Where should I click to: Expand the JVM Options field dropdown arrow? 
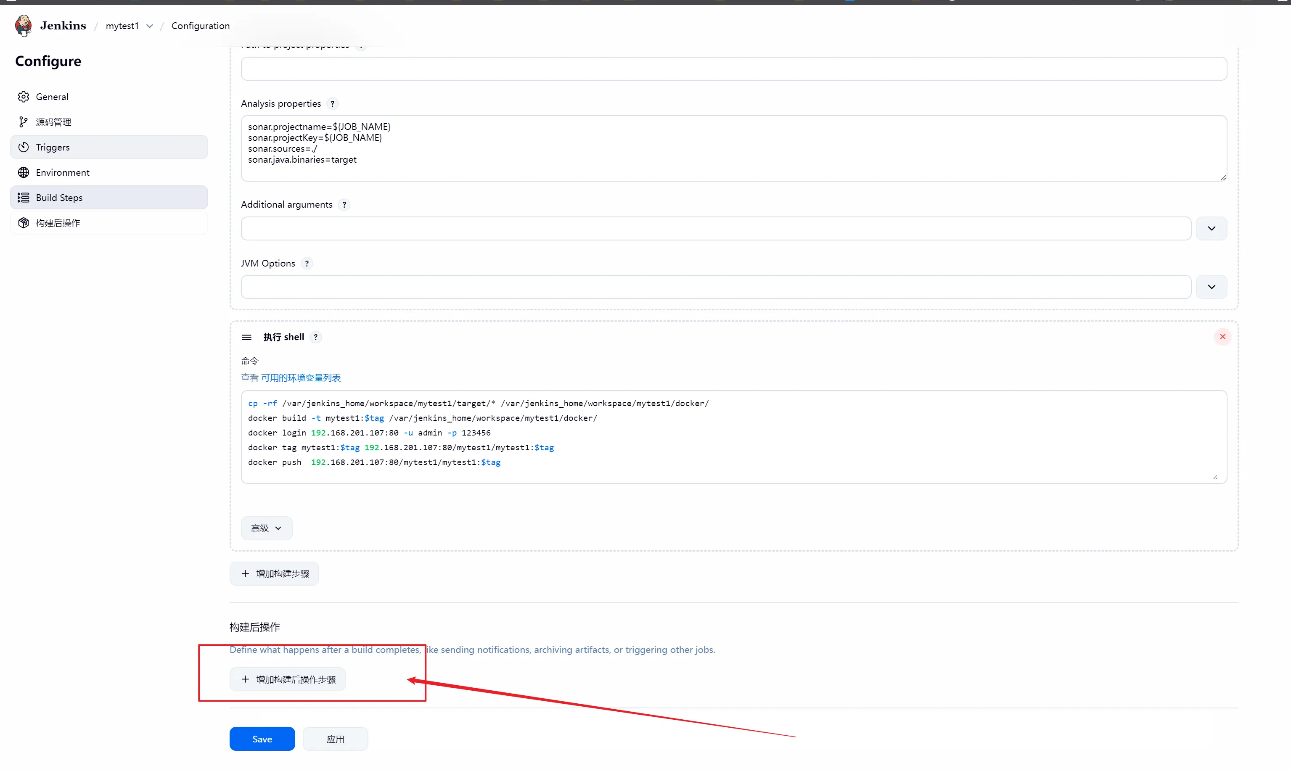1211,287
